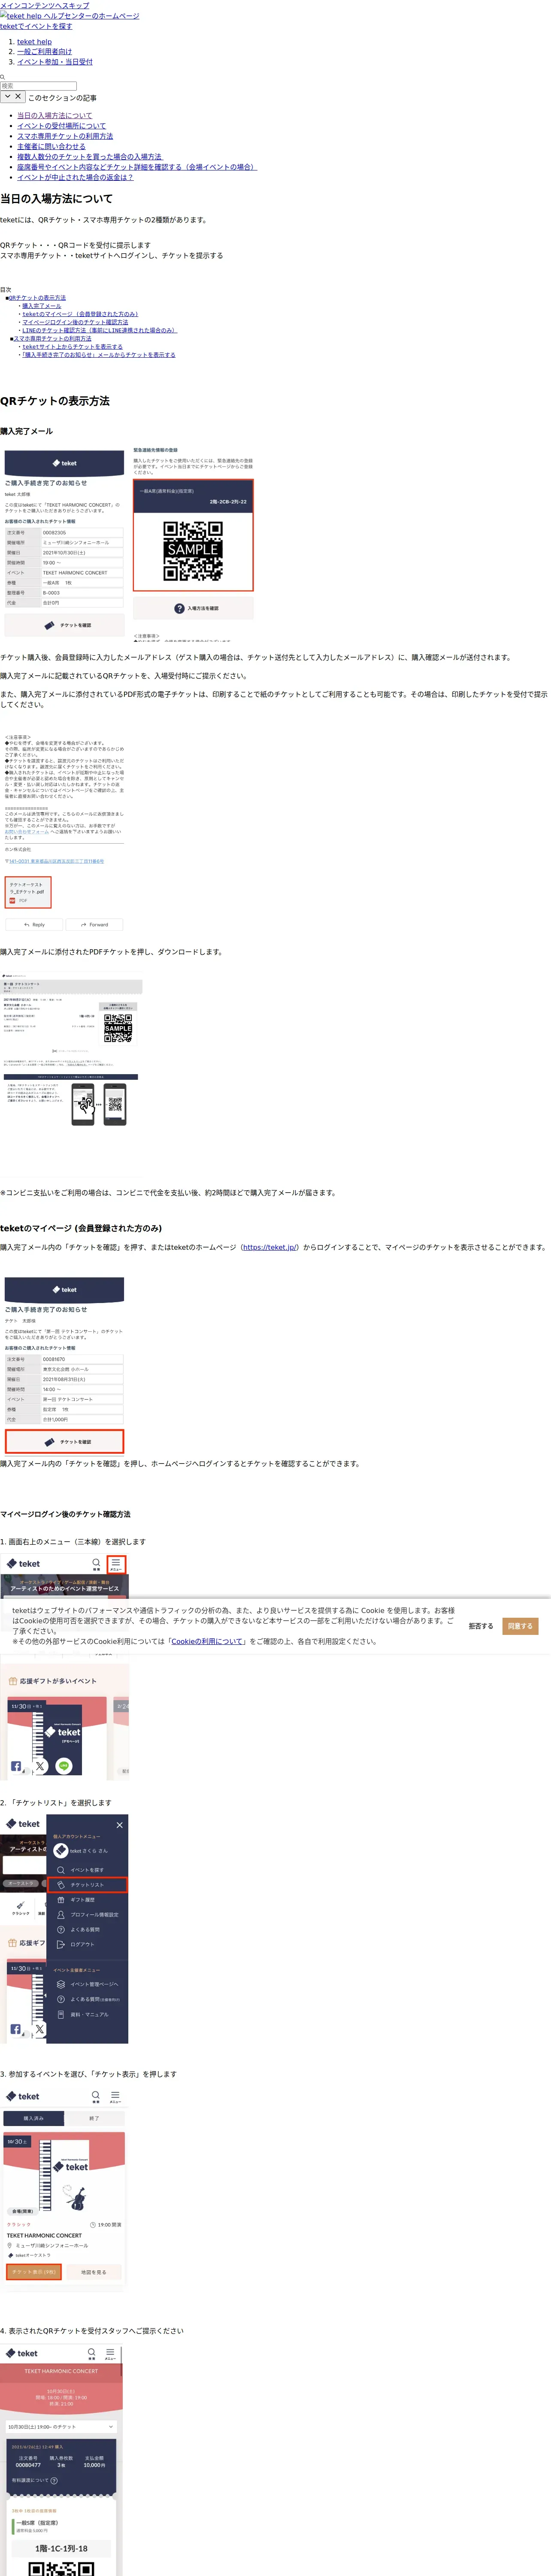Open the teketでイベントを探す link
Screen dimensions: 551x2576
click(x=36, y=26)
